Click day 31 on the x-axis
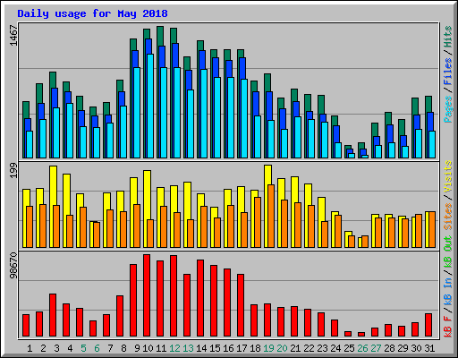This screenshot has width=458, height=358. 429,348
